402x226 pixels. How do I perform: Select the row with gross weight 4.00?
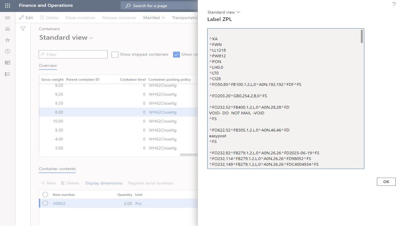(x=118, y=139)
